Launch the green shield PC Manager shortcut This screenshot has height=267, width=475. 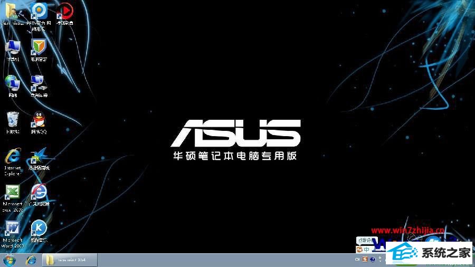tap(39, 51)
